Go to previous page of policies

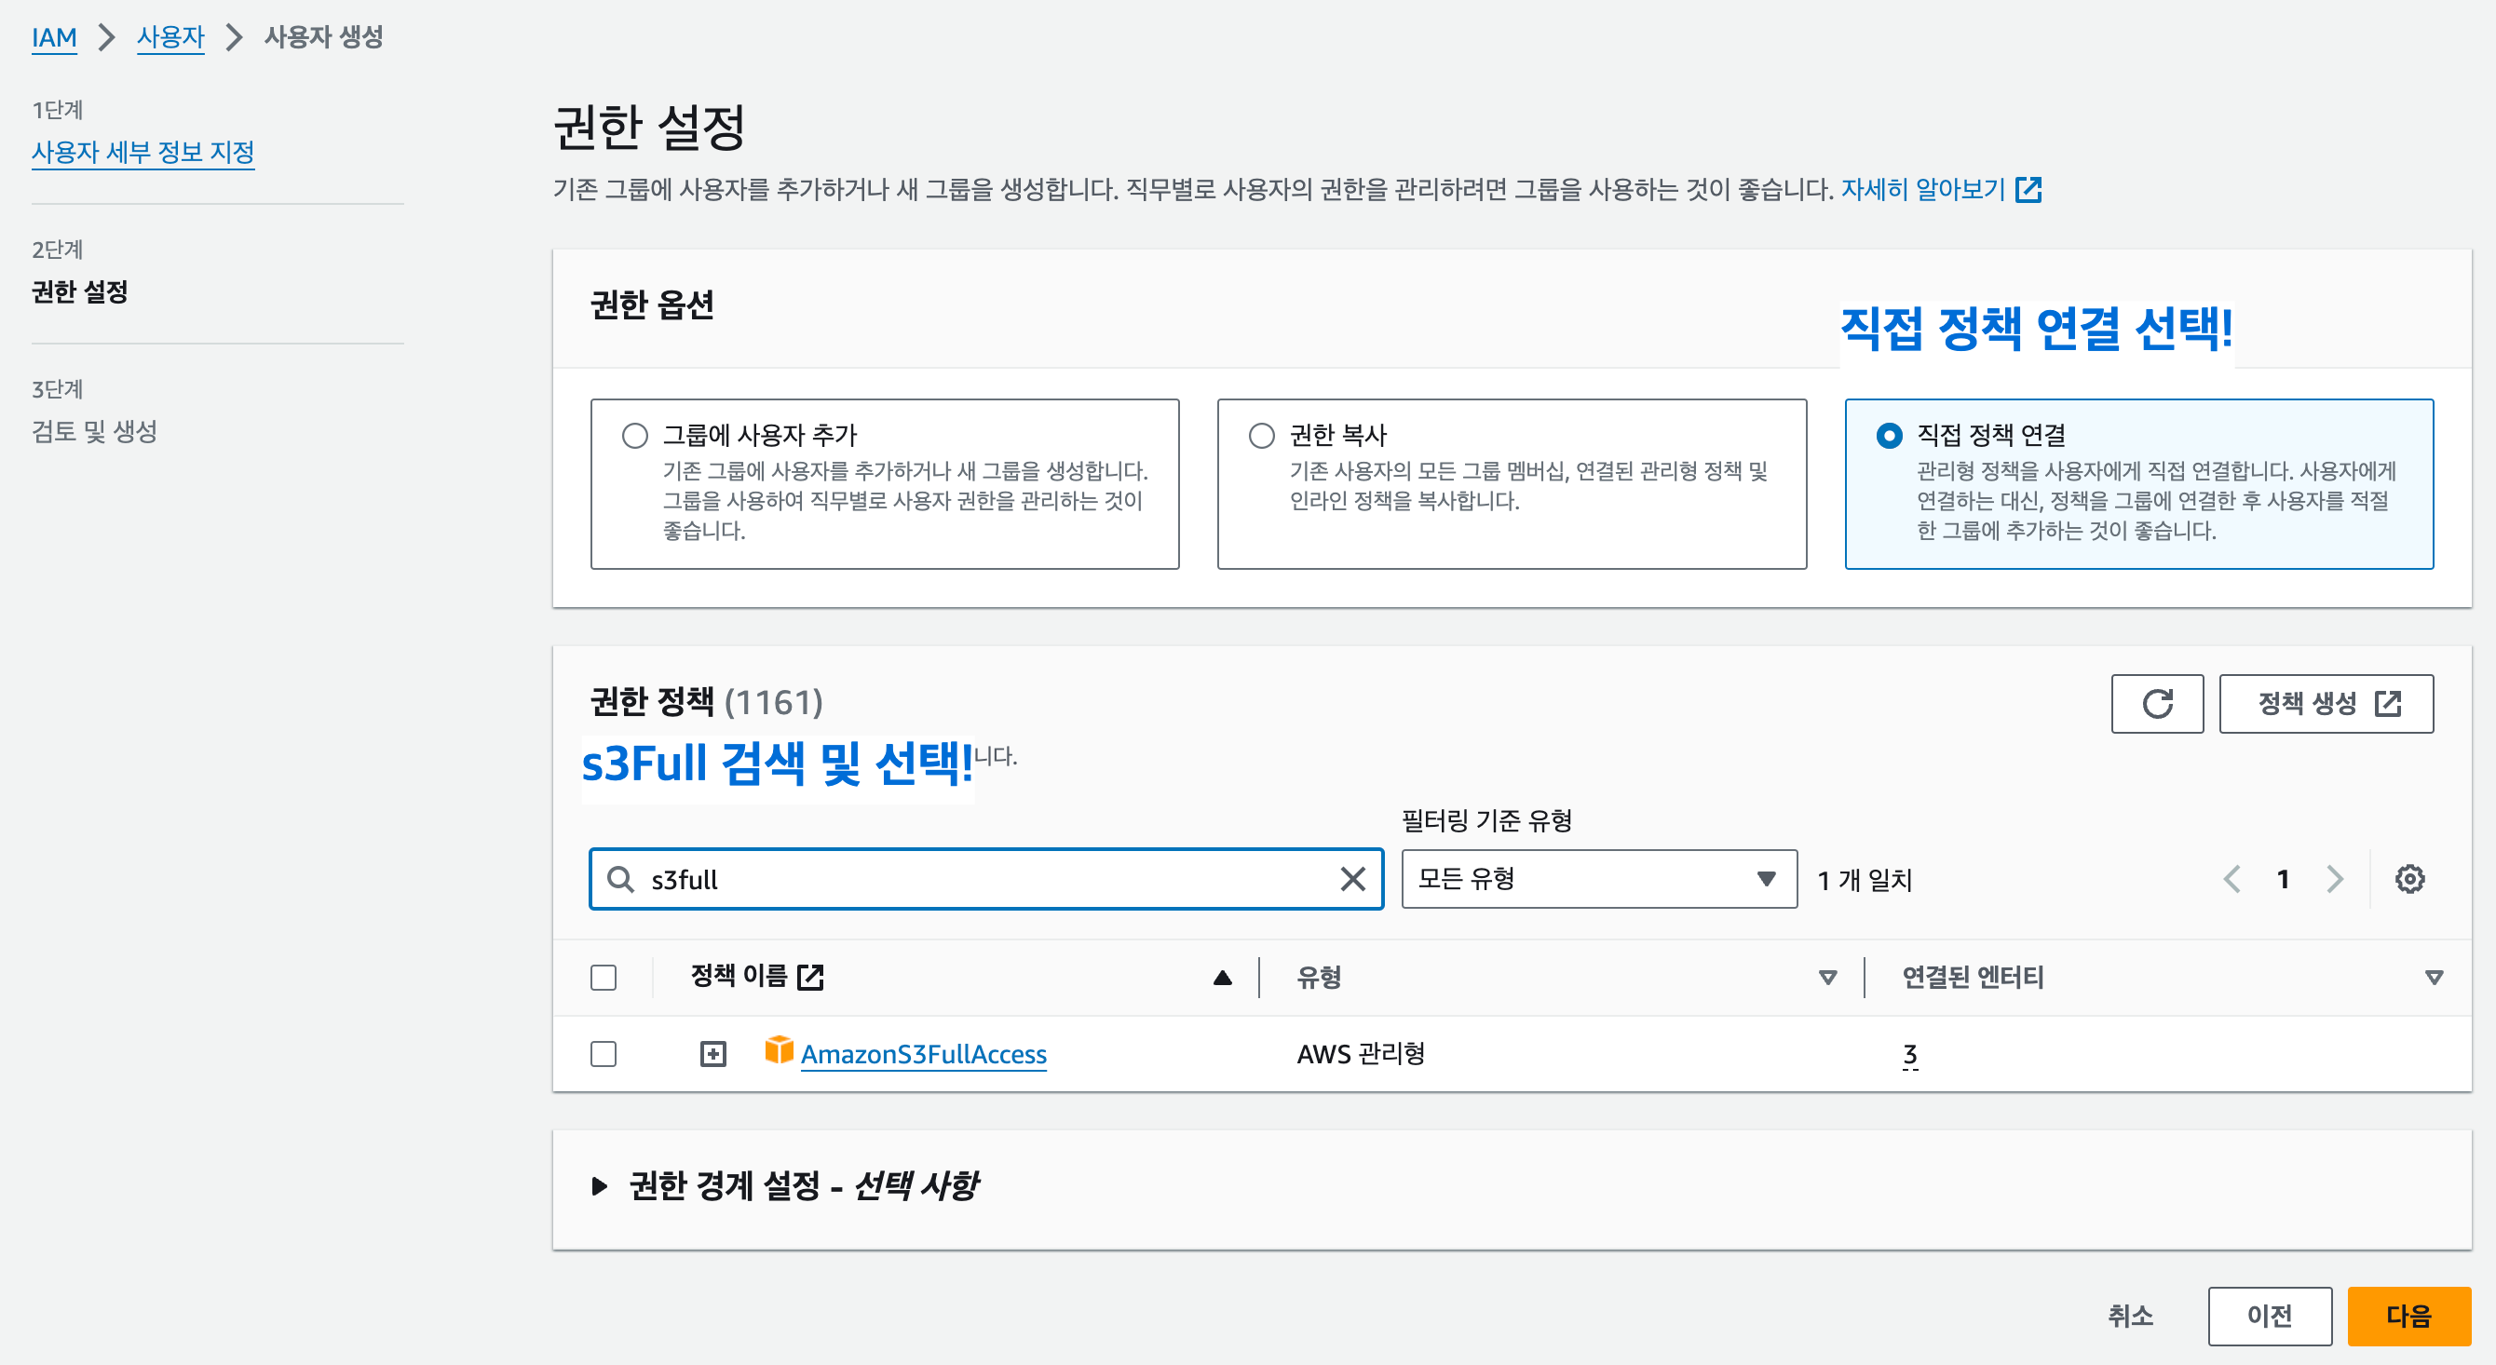coord(2231,879)
